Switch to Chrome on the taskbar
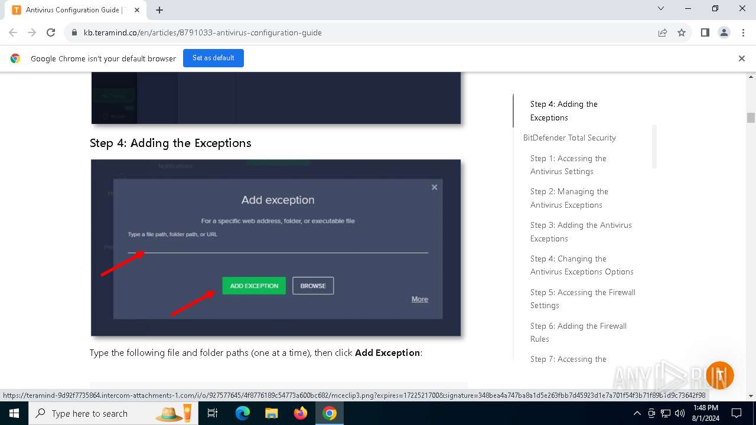756x425 pixels. coord(330,413)
